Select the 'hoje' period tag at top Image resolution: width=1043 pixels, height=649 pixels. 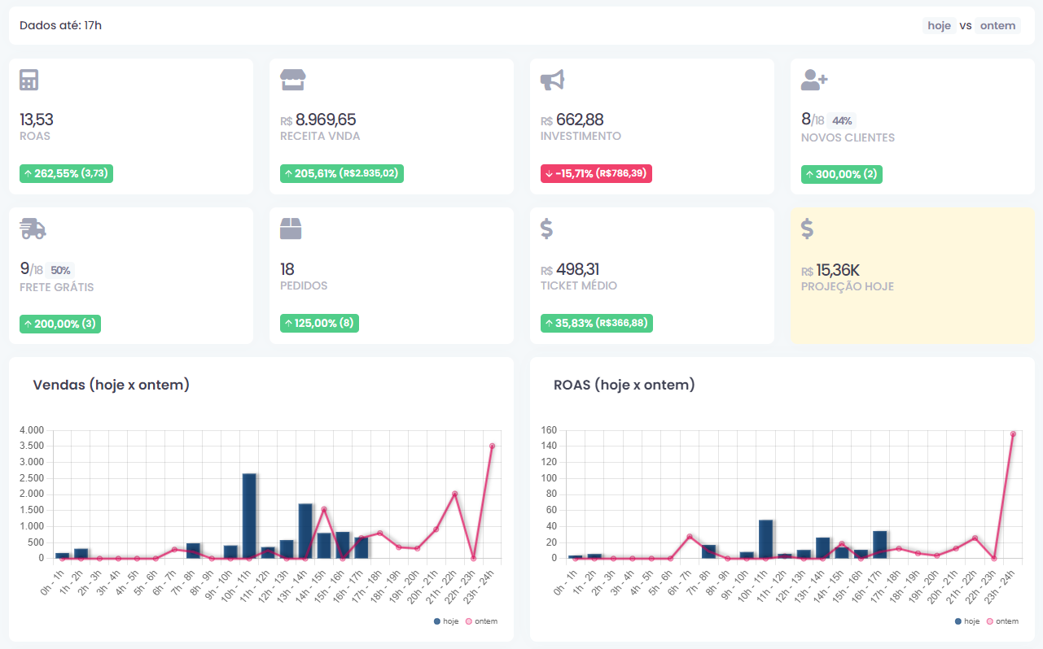(939, 26)
